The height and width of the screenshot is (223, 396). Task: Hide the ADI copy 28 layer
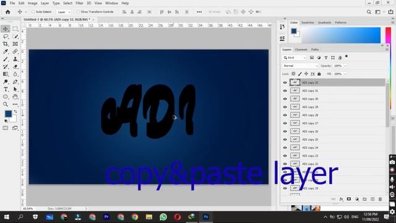tap(285, 115)
